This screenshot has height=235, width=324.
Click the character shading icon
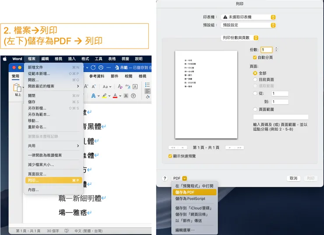[x=126, y=96]
